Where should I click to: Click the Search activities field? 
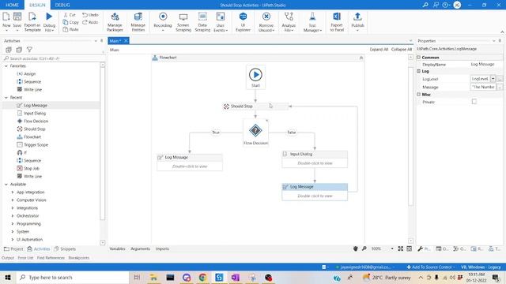point(51,58)
